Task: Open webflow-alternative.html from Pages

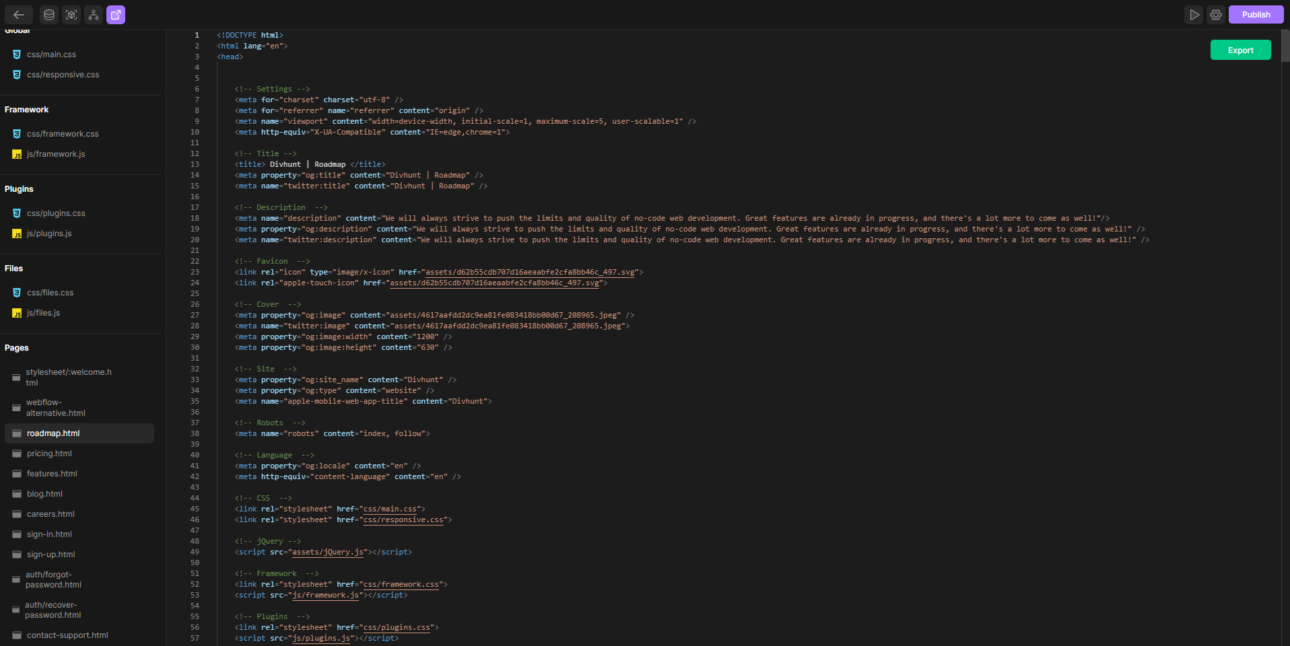Action: 55,408
